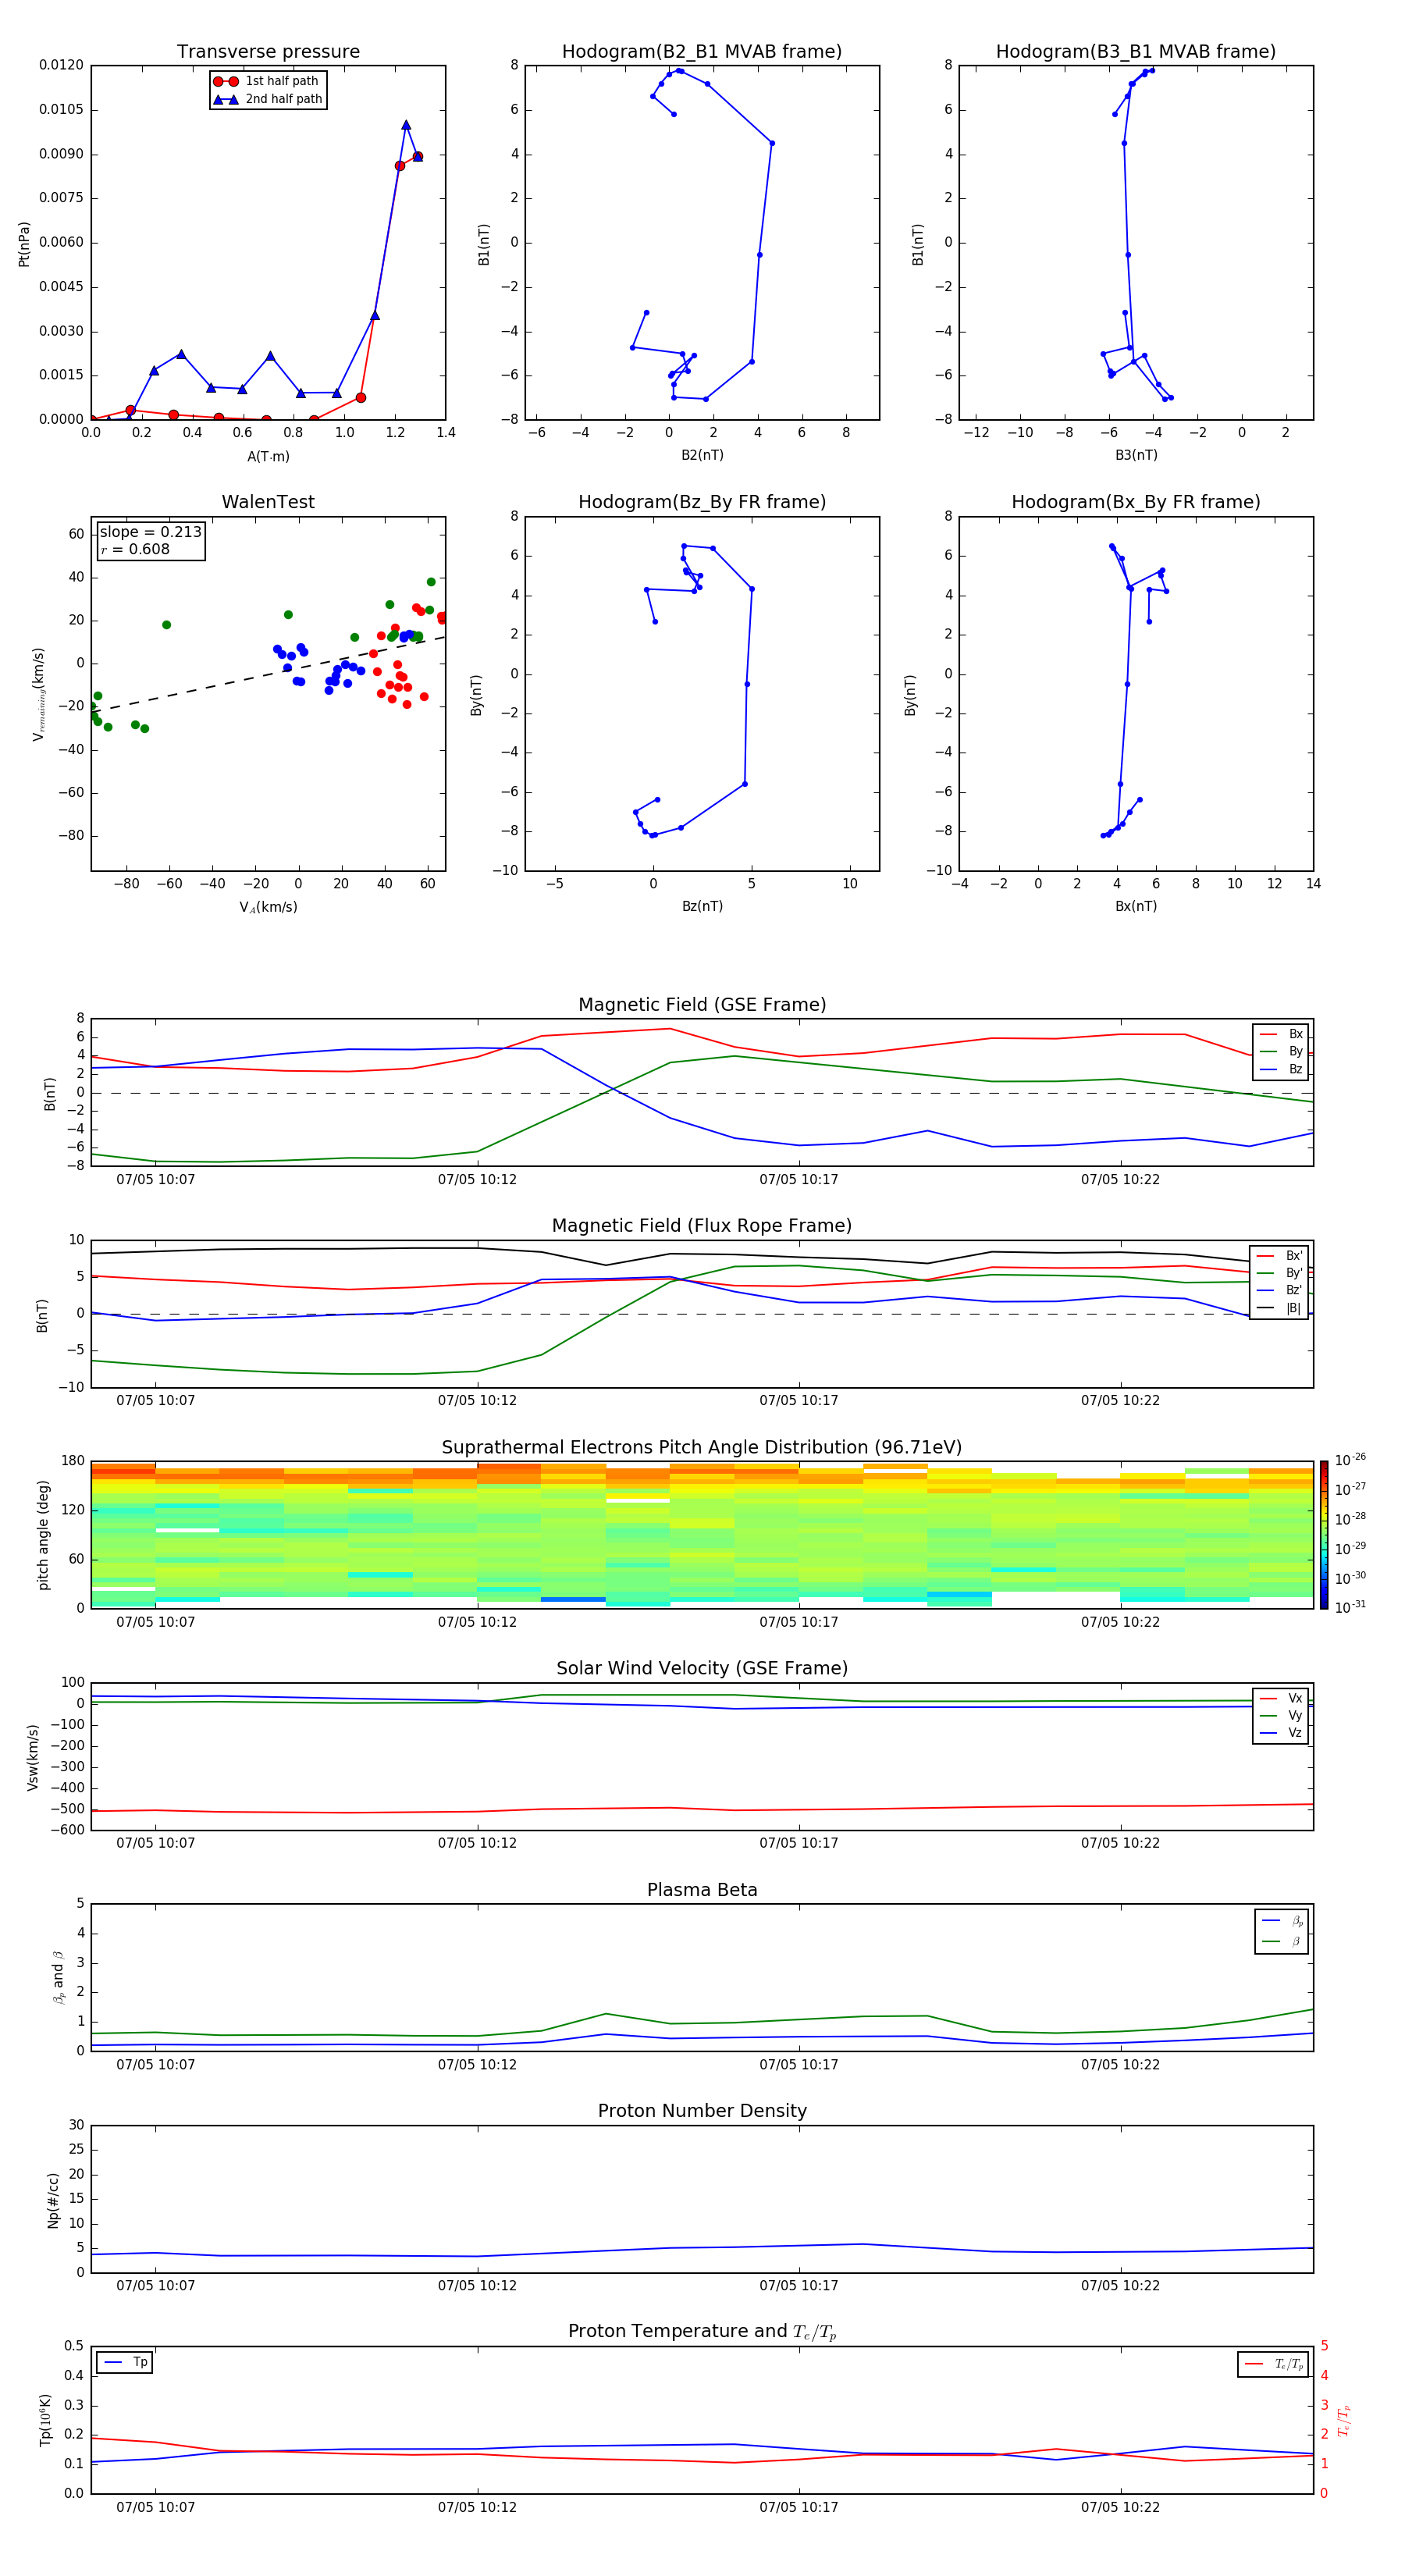The height and width of the screenshot is (2576, 1405).
Task: Click the 'Vsw(km/s)' axis label
Action: [x=33, y=1757]
